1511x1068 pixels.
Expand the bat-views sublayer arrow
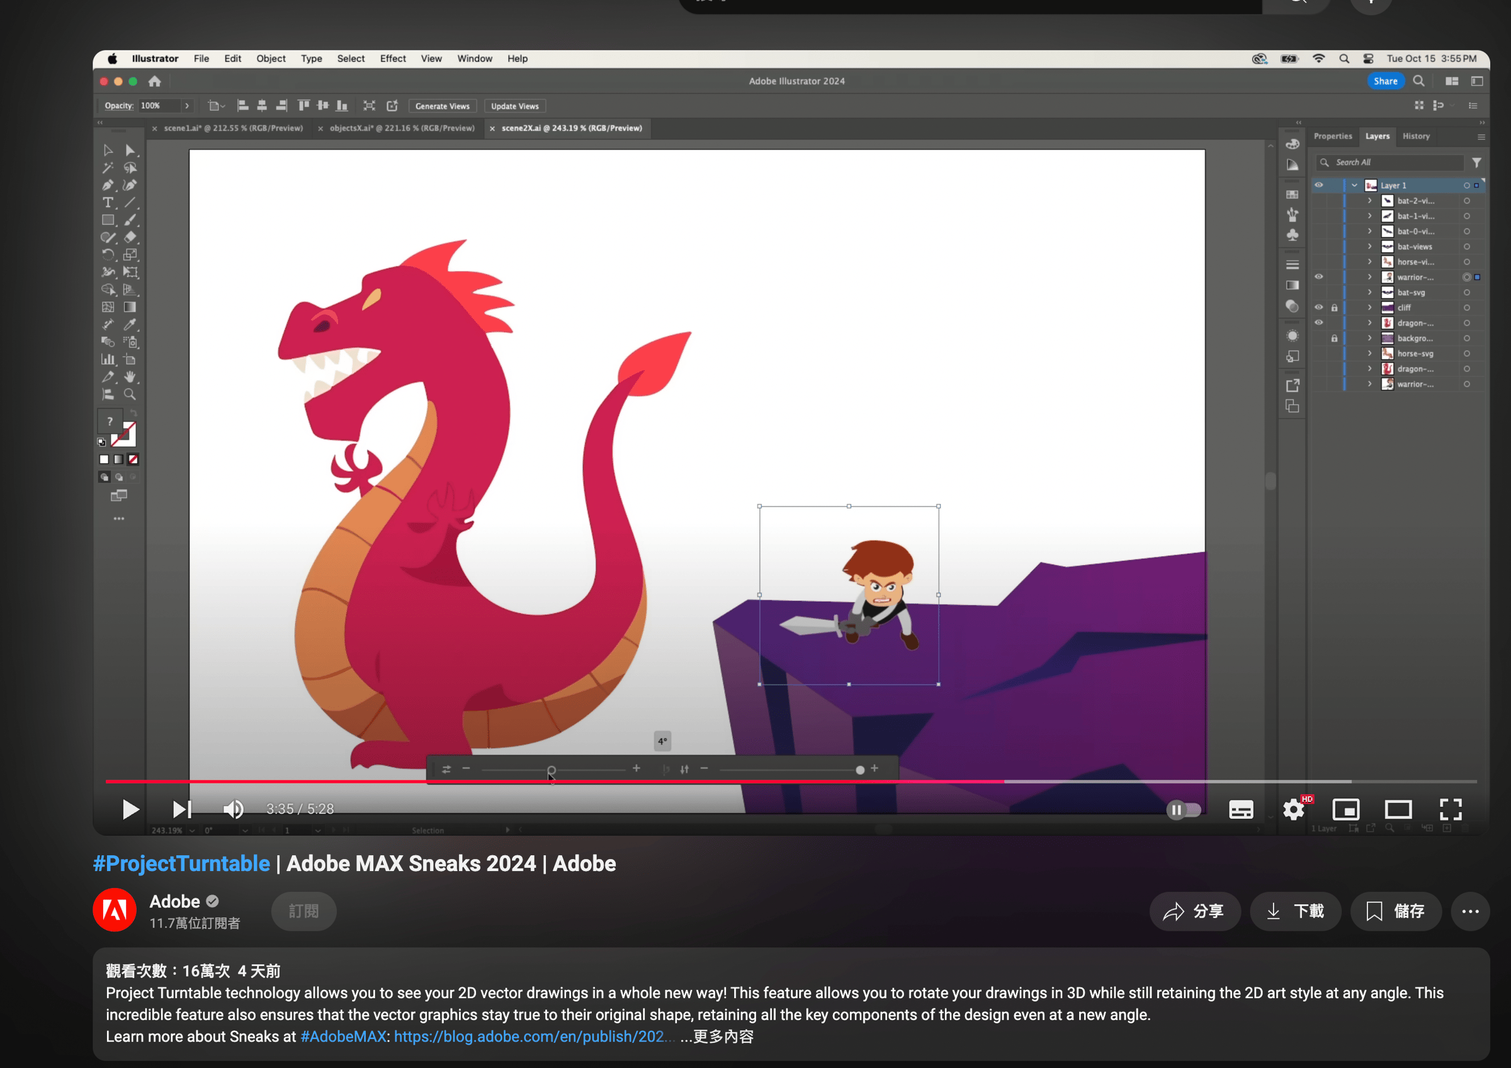[1369, 247]
